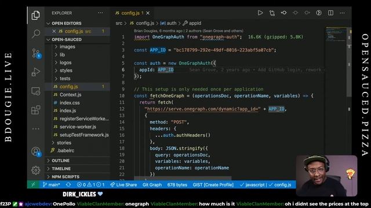
Task: Open config.js in the file tree
Action: click(x=68, y=87)
